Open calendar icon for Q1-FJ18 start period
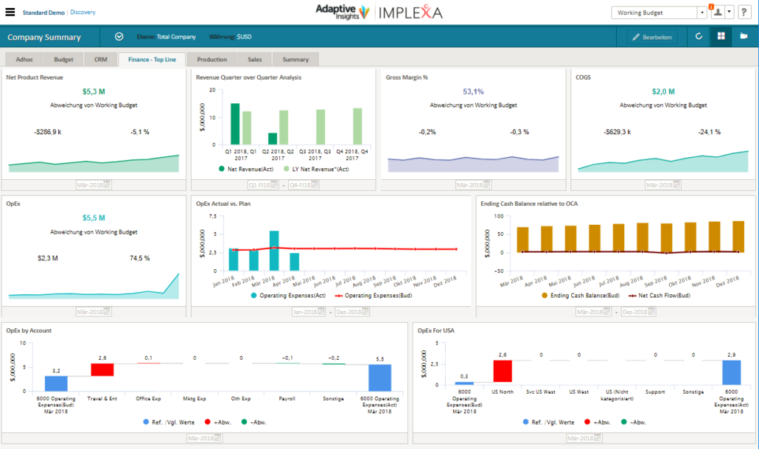759x449 pixels. [x=275, y=185]
